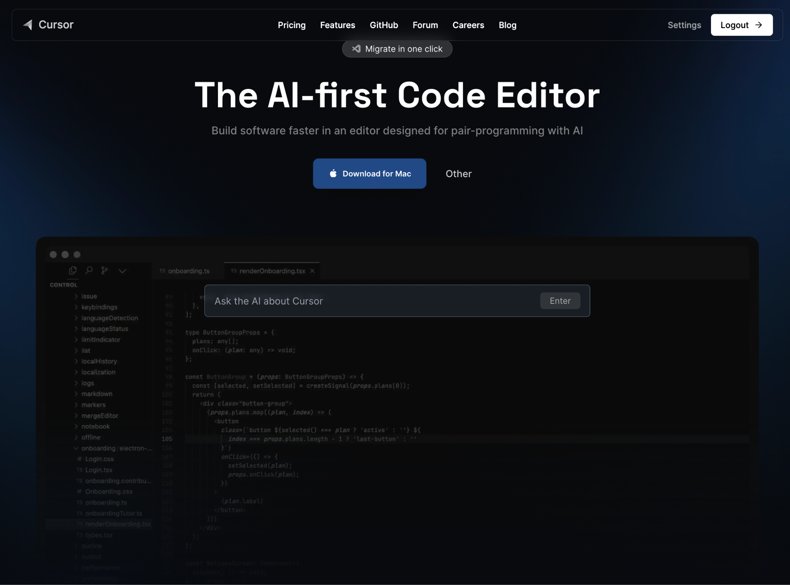Screen dimensions: 790x585
Task: Open the Careers page
Action: pyautogui.click(x=468, y=25)
